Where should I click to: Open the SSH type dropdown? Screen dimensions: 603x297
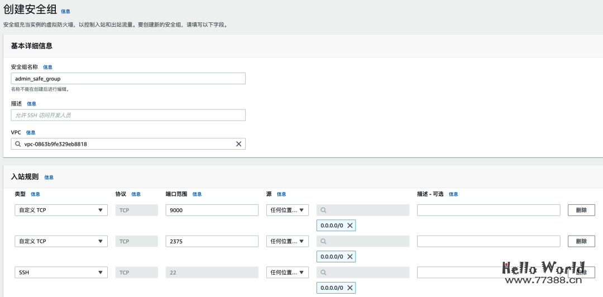click(61, 272)
